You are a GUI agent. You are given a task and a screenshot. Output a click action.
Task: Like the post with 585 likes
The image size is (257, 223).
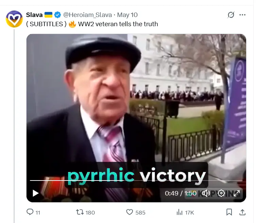point(136,212)
